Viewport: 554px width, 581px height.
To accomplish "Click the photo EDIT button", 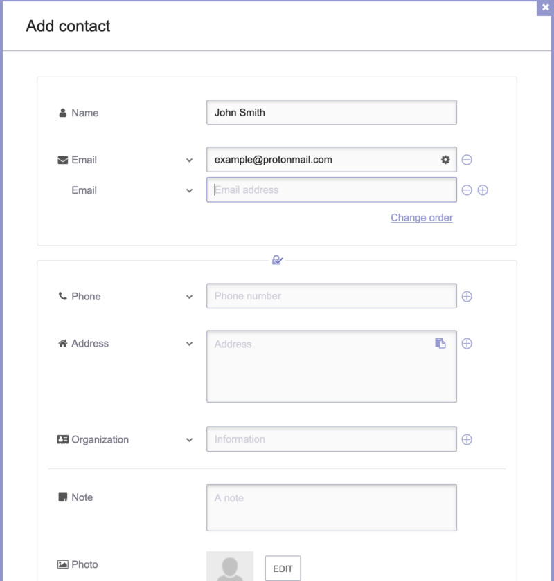I will click(x=283, y=569).
